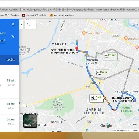Click the Deli Doce restaurant marker
Image resolution: width=139 pixels, height=139 pixels.
coord(126,38)
